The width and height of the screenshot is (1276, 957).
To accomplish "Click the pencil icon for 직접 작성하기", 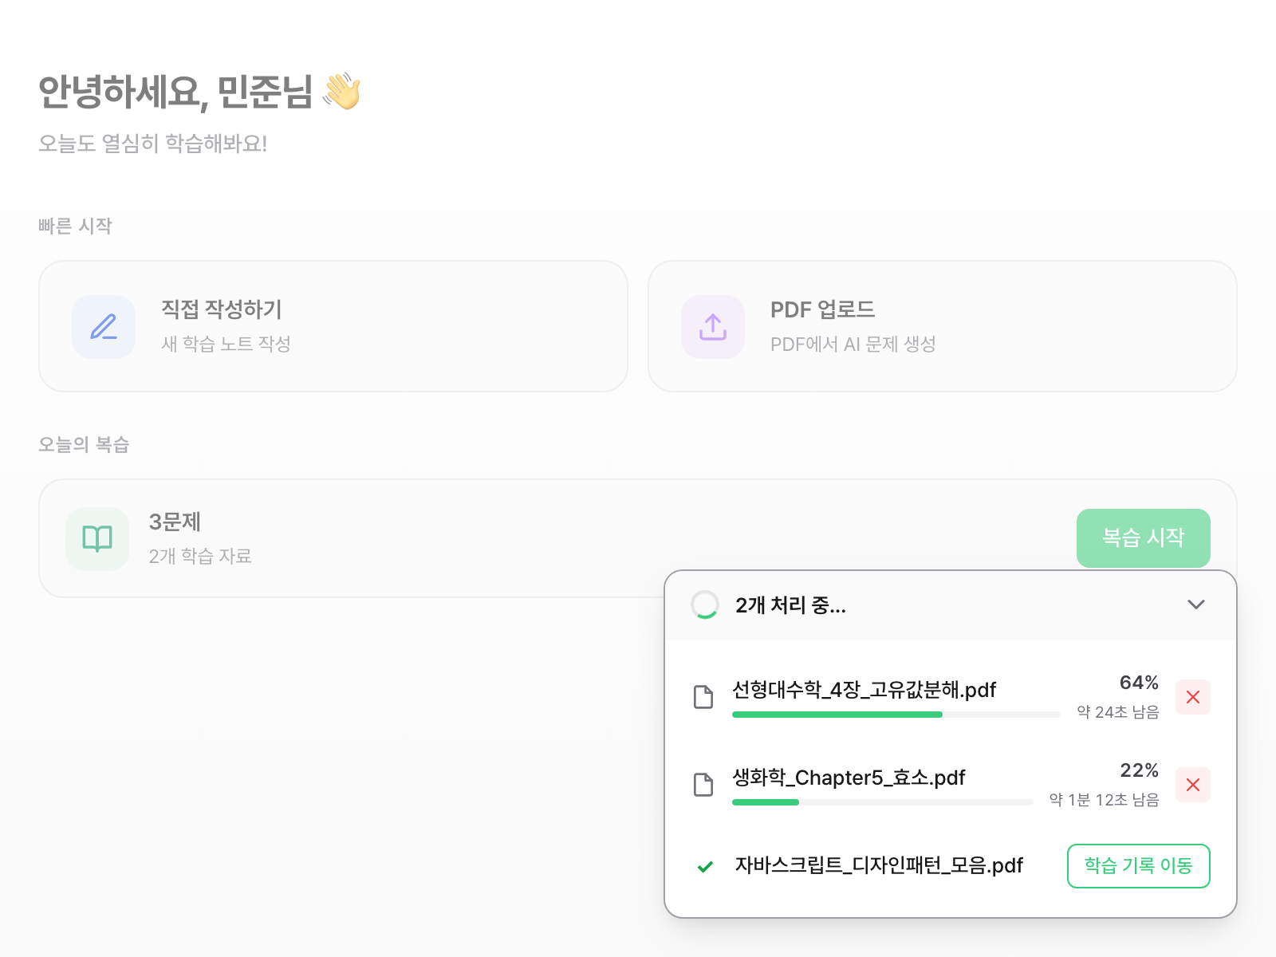I will click(x=104, y=327).
